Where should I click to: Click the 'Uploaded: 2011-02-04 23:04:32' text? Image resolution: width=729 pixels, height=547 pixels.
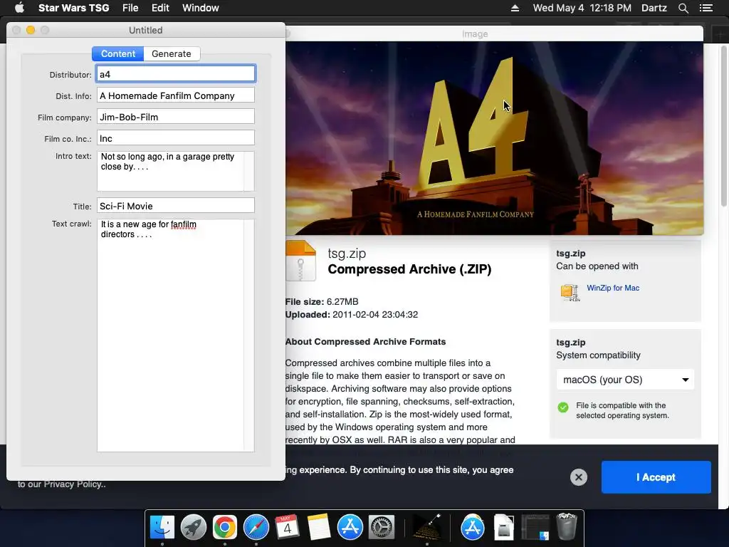click(x=352, y=314)
